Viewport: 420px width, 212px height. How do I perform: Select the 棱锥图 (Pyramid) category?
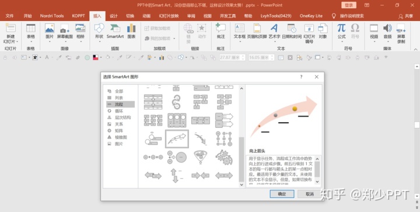[120, 137]
